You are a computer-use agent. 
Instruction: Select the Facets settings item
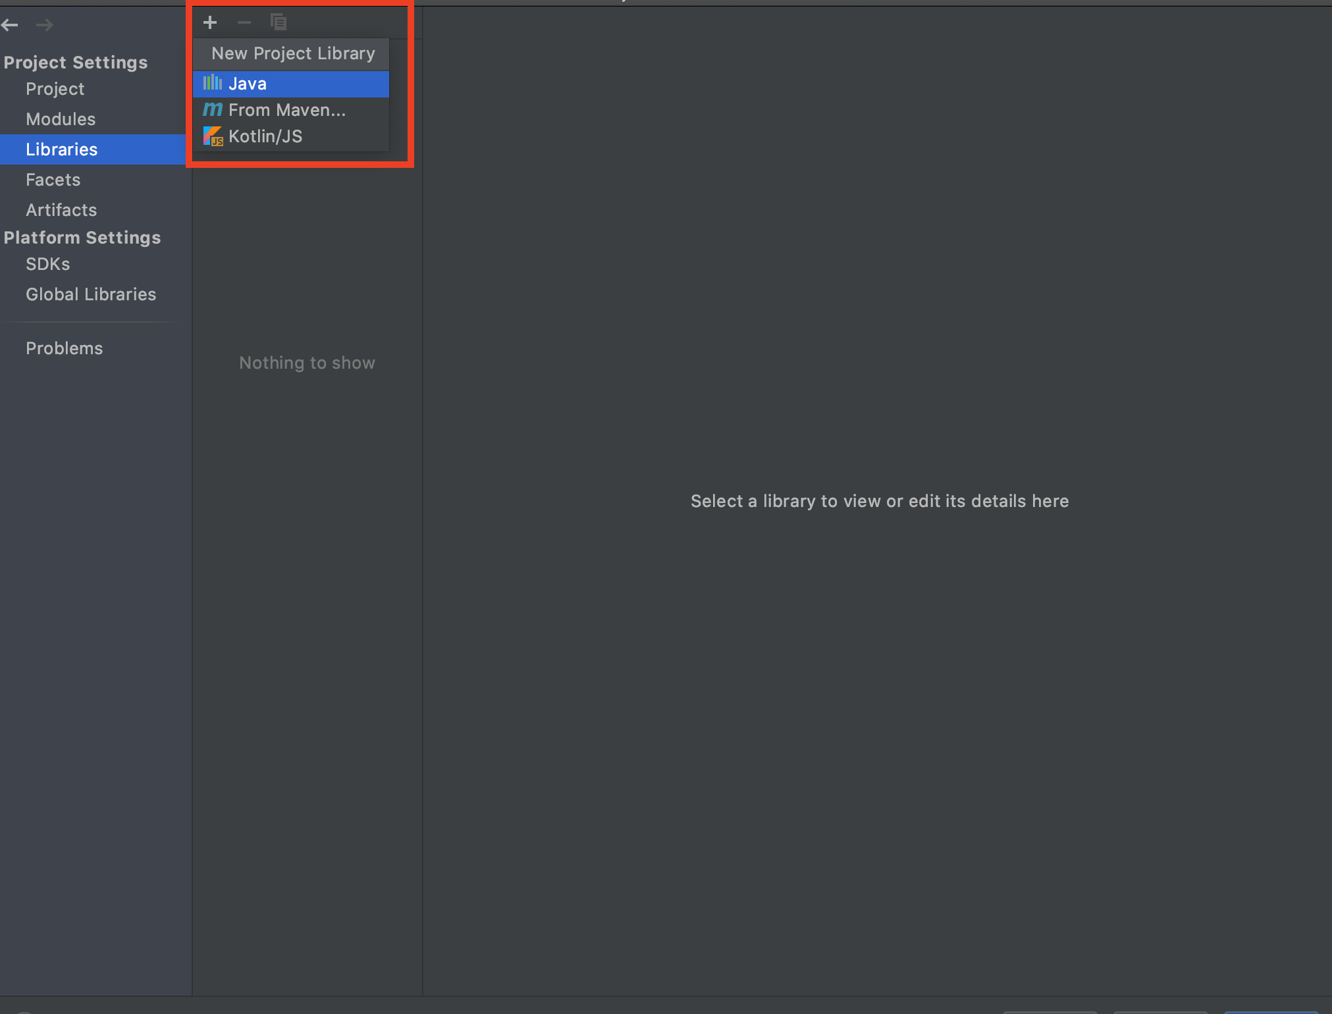(x=52, y=179)
